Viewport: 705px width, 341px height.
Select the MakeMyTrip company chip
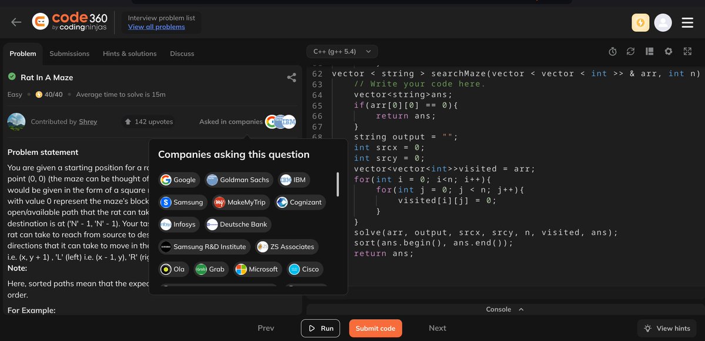coord(240,202)
